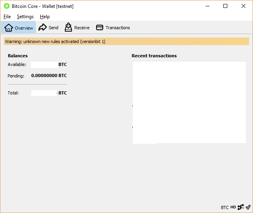This screenshot has height=213, width=253.
Task: Click the Total label
Action: click(x=13, y=93)
